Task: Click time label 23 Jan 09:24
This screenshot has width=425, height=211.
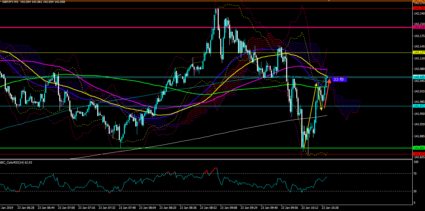Action: click(x=249, y=208)
